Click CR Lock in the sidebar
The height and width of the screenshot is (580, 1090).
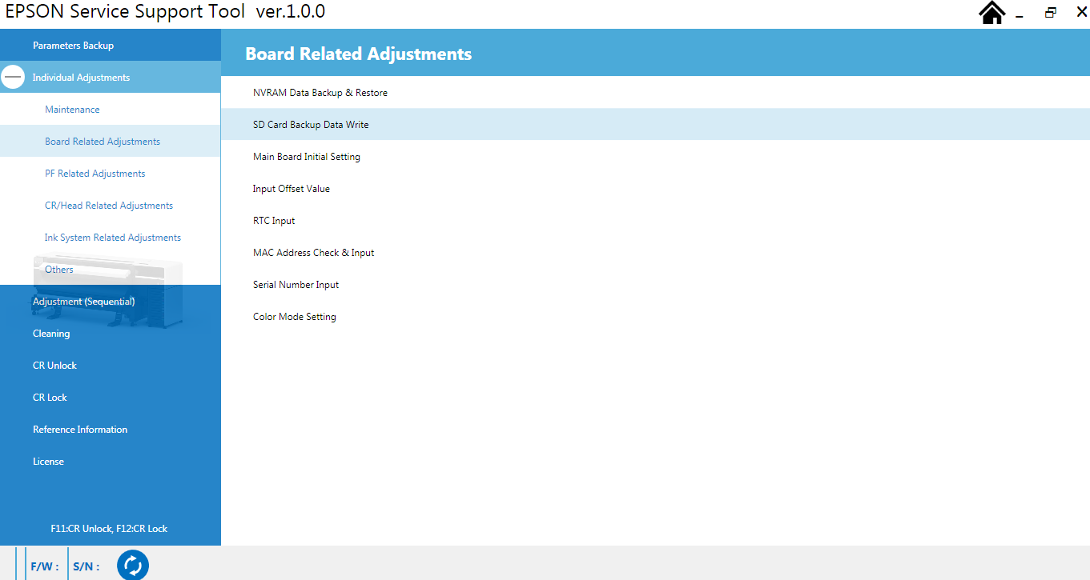(50, 398)
